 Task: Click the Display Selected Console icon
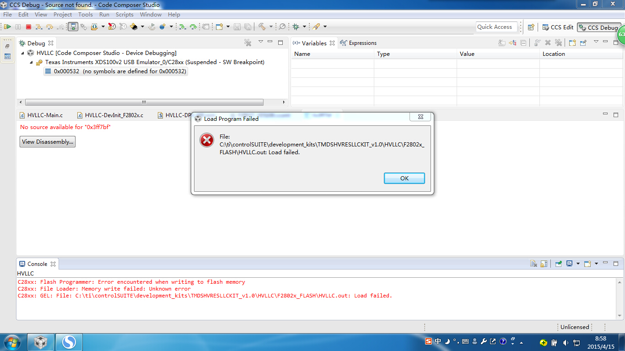(x=570, y=264)
